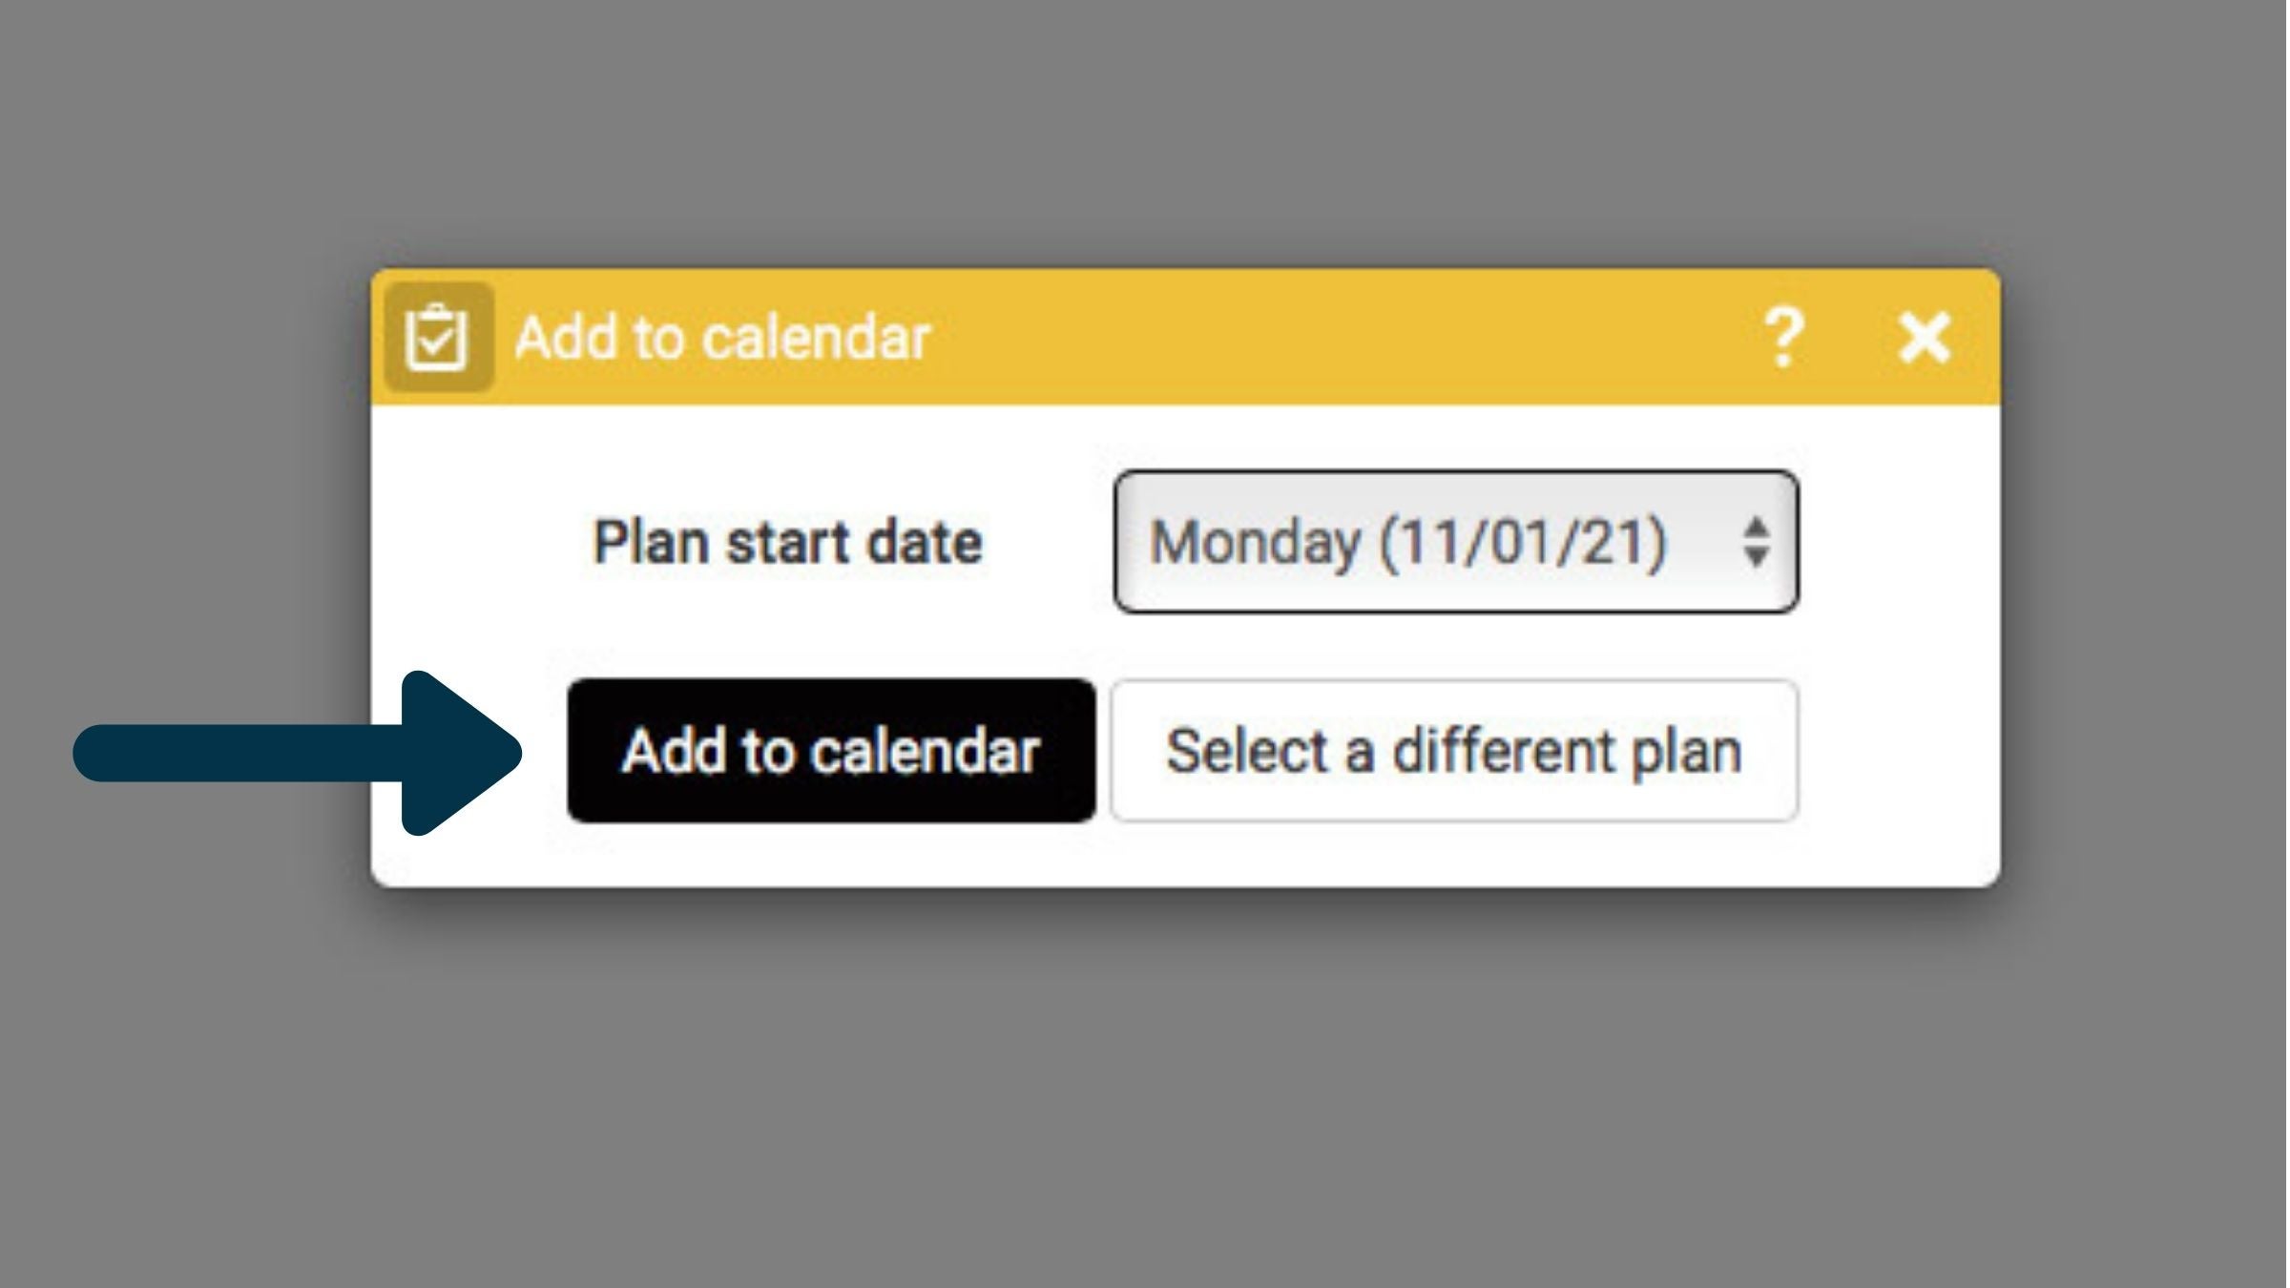The width and height of the screenshot is (2290, 1288).
Task: Choose Select a different plan
Action: point(1454,751)
